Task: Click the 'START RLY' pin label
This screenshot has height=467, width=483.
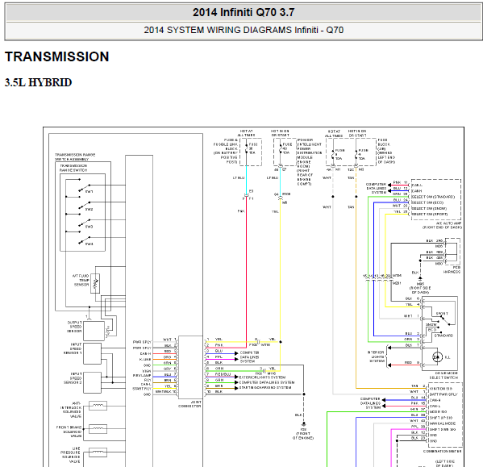Action: point(142,389)
